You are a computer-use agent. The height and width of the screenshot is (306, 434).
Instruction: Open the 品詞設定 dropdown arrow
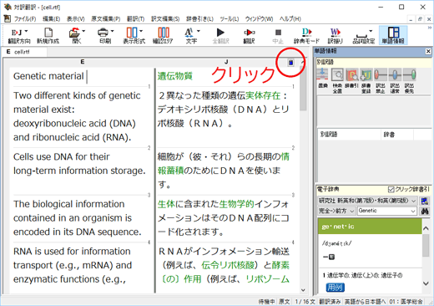(x=371, y=31)
